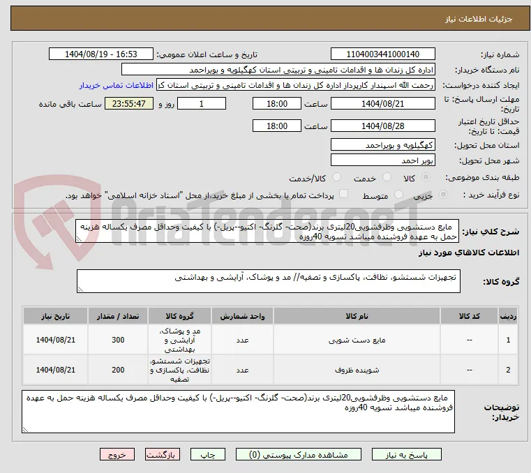
Task: Open اطلاعات تماس خریدار link
Action: [x=117, y=85]
